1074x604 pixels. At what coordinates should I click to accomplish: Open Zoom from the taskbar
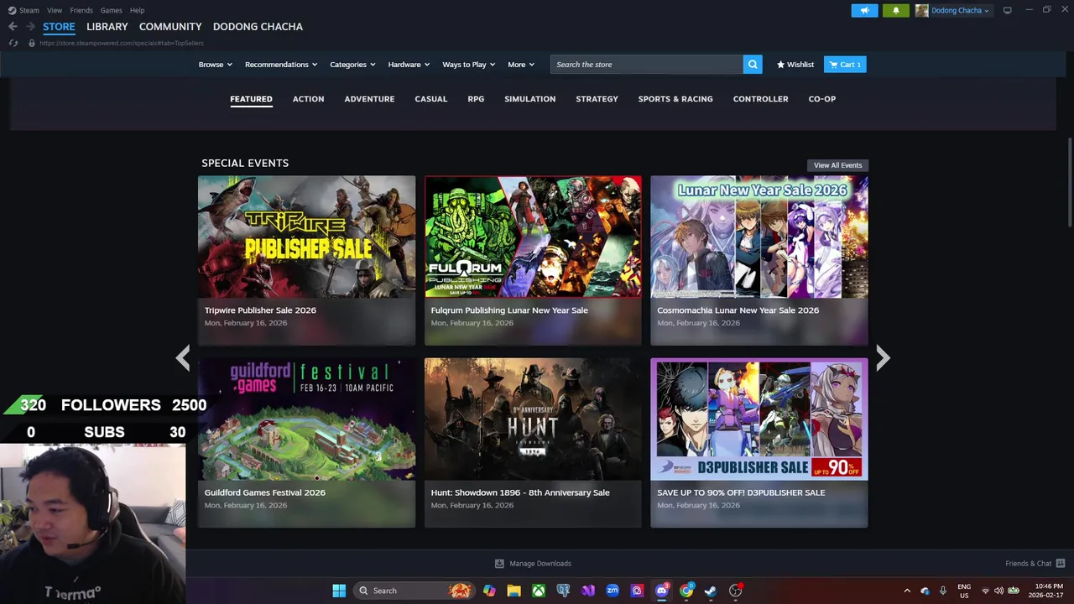(x=613, y=591)
